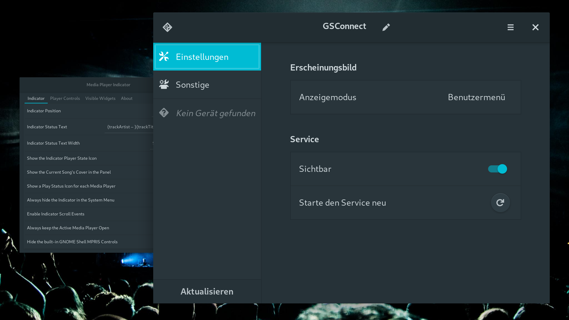Image resolution: width=569 pixels, height=320 pixels.
Task: Switch to the Player Controls tab
Action: [65, 98]
